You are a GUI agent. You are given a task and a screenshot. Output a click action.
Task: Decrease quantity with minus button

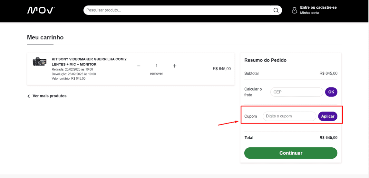138,66
